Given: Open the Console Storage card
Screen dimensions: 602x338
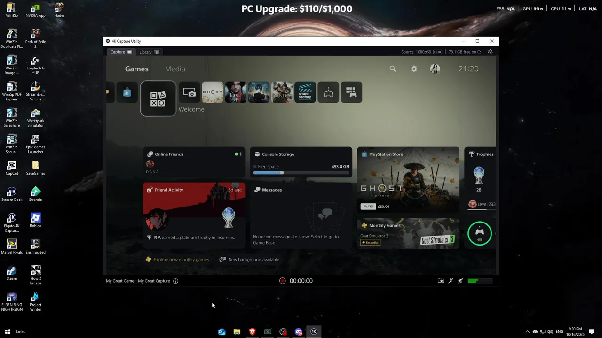Looking at the screenshot, I should [301, 162].
